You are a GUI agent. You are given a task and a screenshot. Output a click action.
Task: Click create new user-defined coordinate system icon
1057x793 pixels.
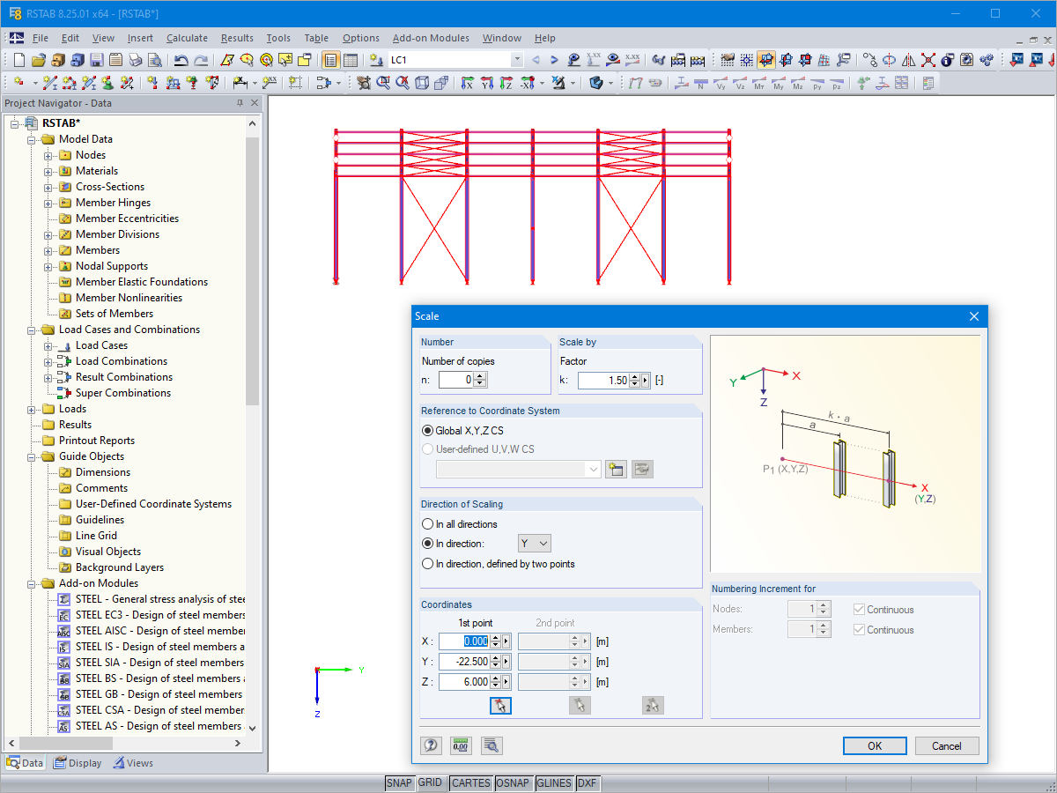(616, 469)
